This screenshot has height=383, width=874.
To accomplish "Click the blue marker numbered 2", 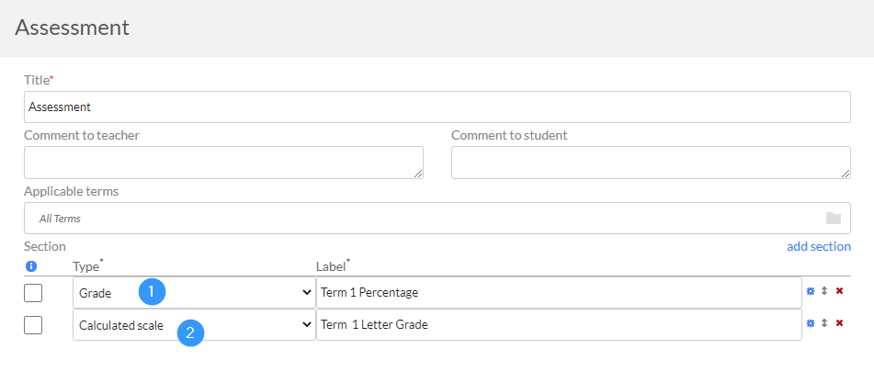I will point(190,332).
